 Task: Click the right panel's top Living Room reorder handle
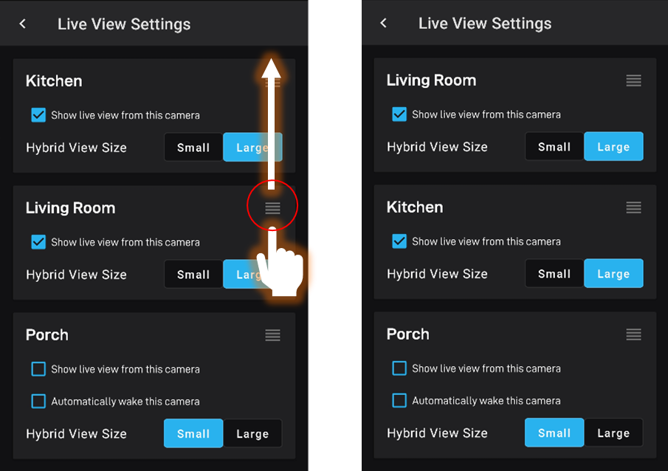(633, 80)
